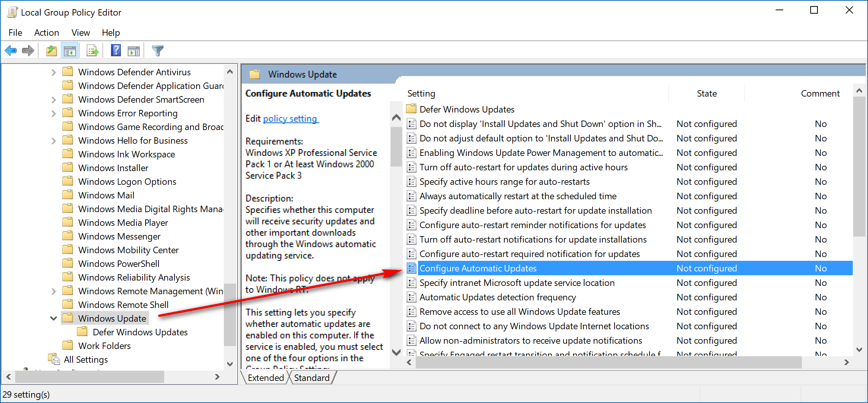The height and width of the screenshot is (403, 868).
Task: Click the Work Folders folder icon
Action: pos(68,345)
